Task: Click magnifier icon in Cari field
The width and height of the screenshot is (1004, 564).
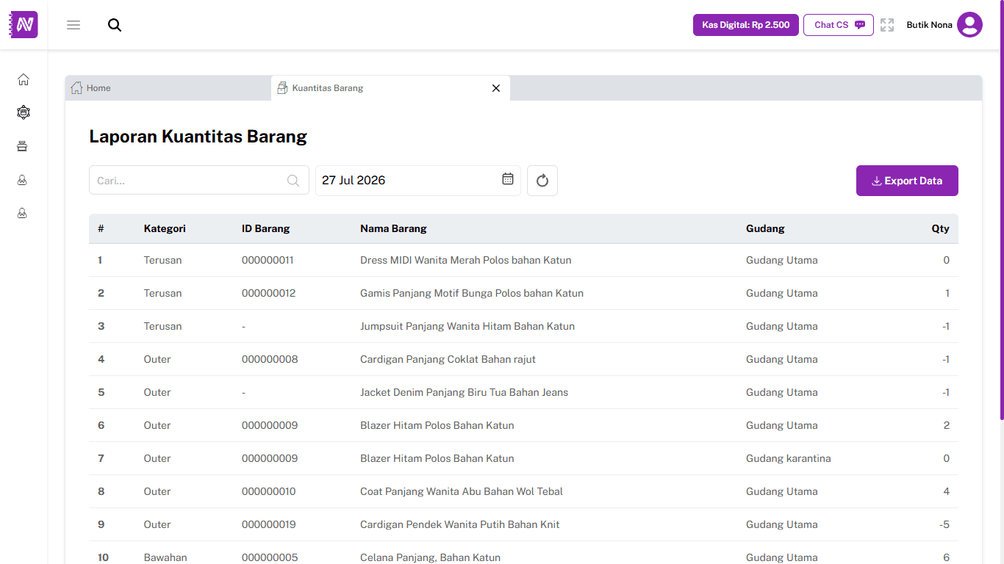Action: 293,181
